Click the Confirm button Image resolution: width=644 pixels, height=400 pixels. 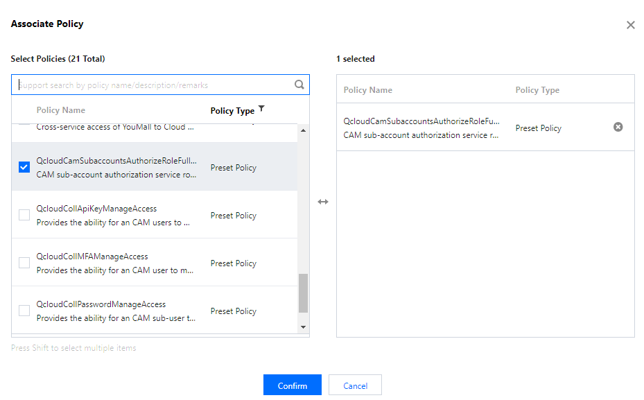[292, 385]
